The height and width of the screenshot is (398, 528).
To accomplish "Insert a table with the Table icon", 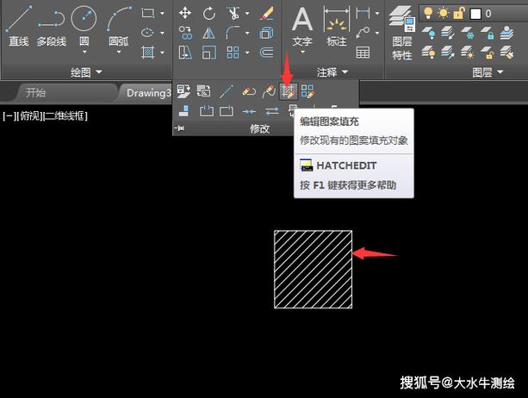I will 363,53.
